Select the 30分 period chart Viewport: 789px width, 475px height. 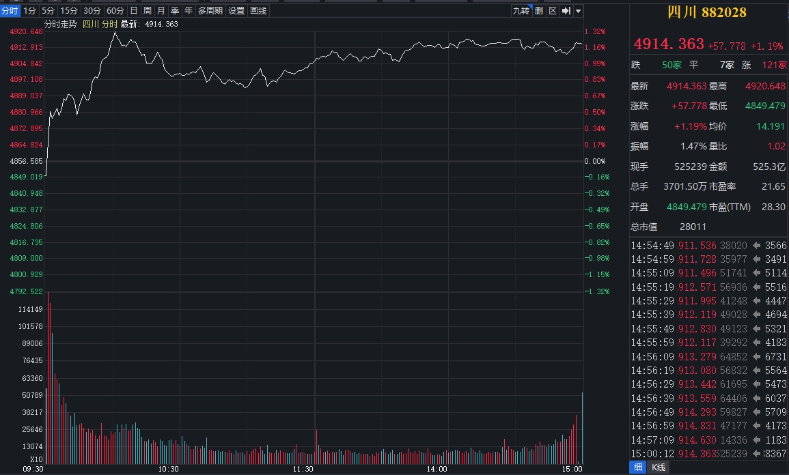(x=92, y=11)
